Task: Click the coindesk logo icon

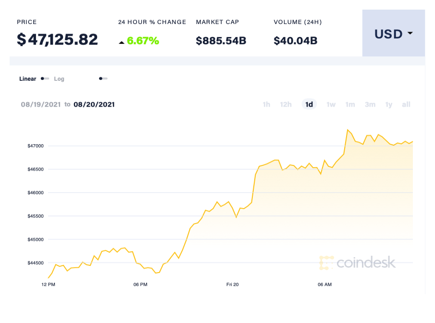Action: point(326,263)
